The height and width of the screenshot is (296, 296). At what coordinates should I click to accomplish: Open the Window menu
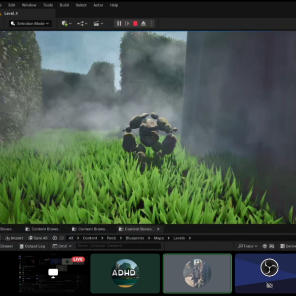click(29, 5)
